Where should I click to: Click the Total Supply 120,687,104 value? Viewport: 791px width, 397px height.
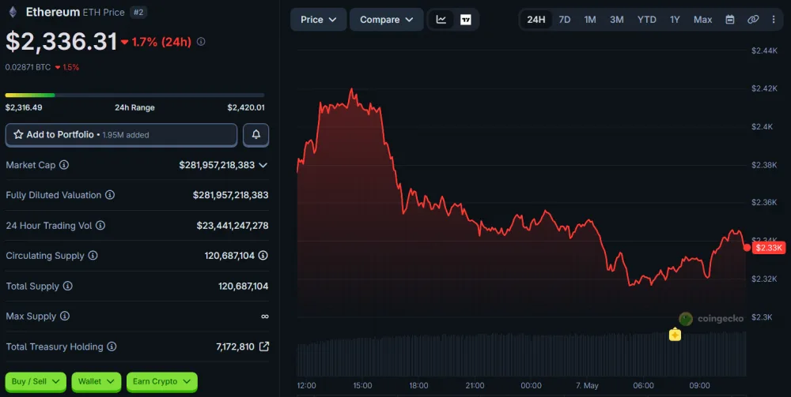[x=243, y=286]
